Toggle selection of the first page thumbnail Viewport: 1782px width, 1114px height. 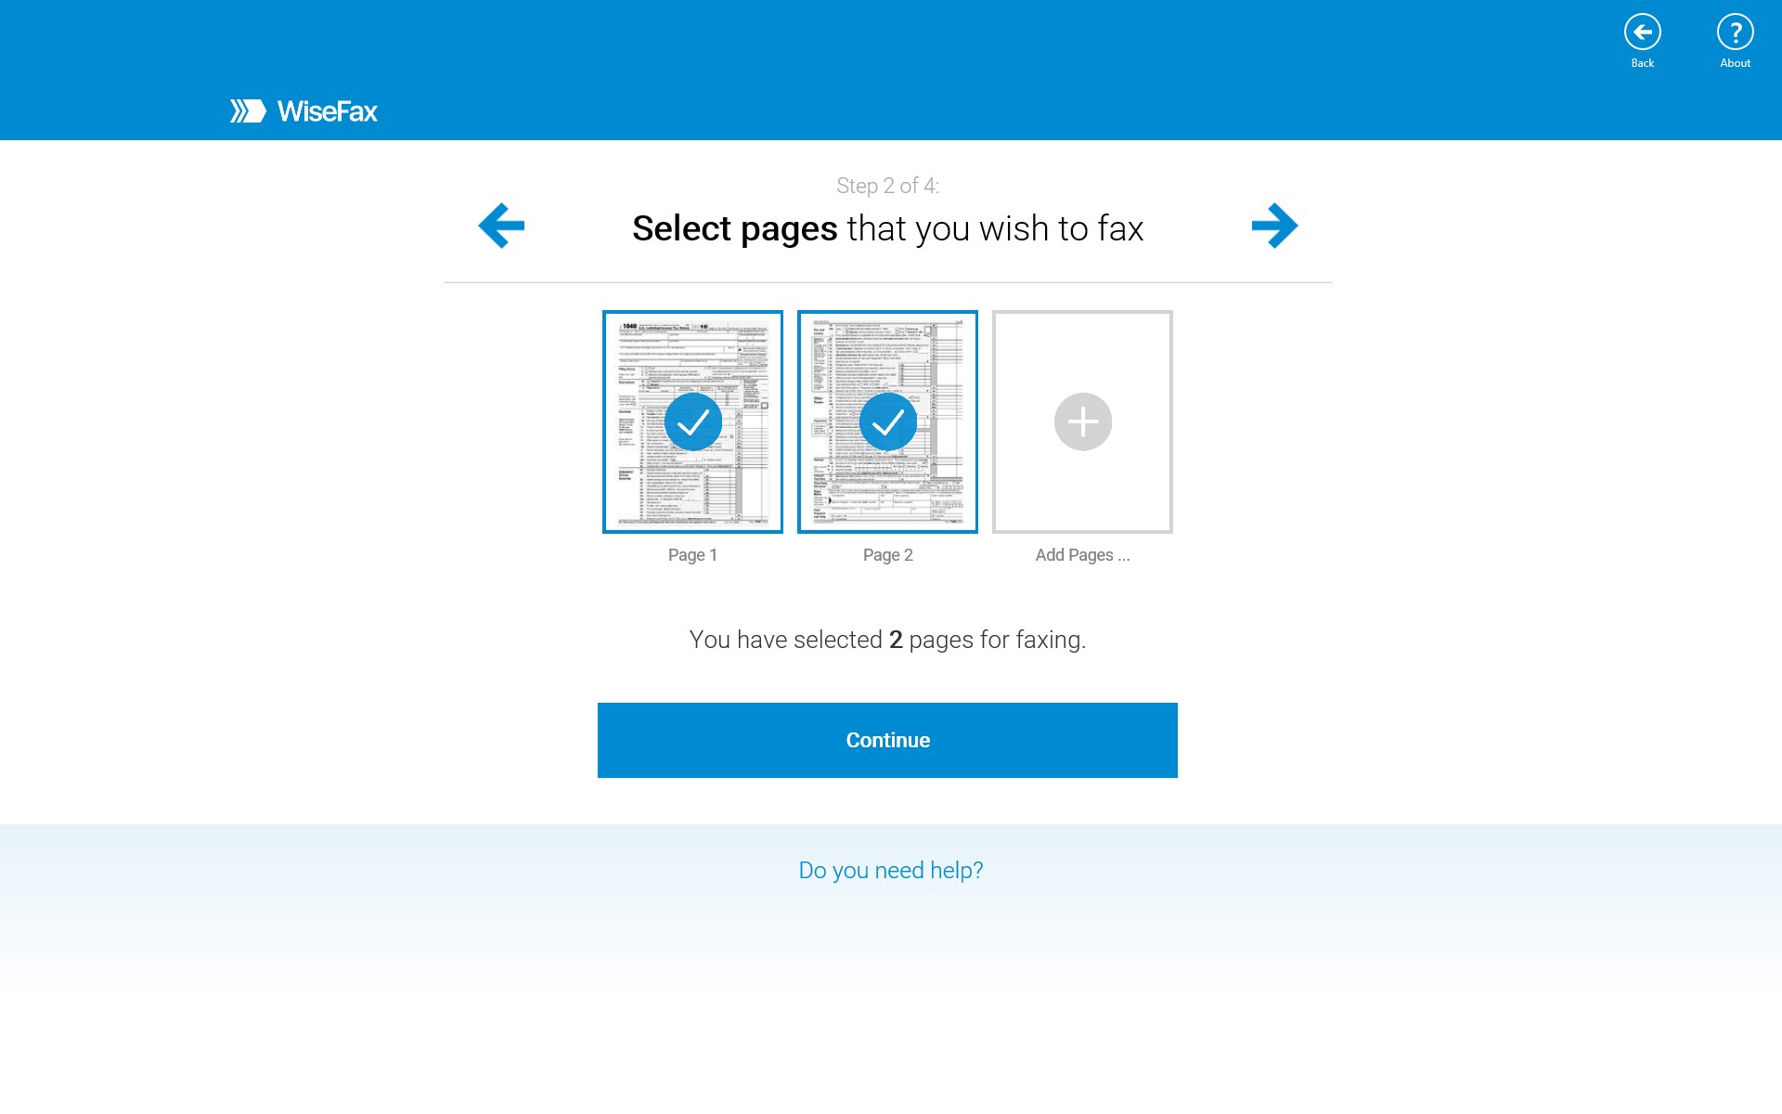[x=692, y=421]
